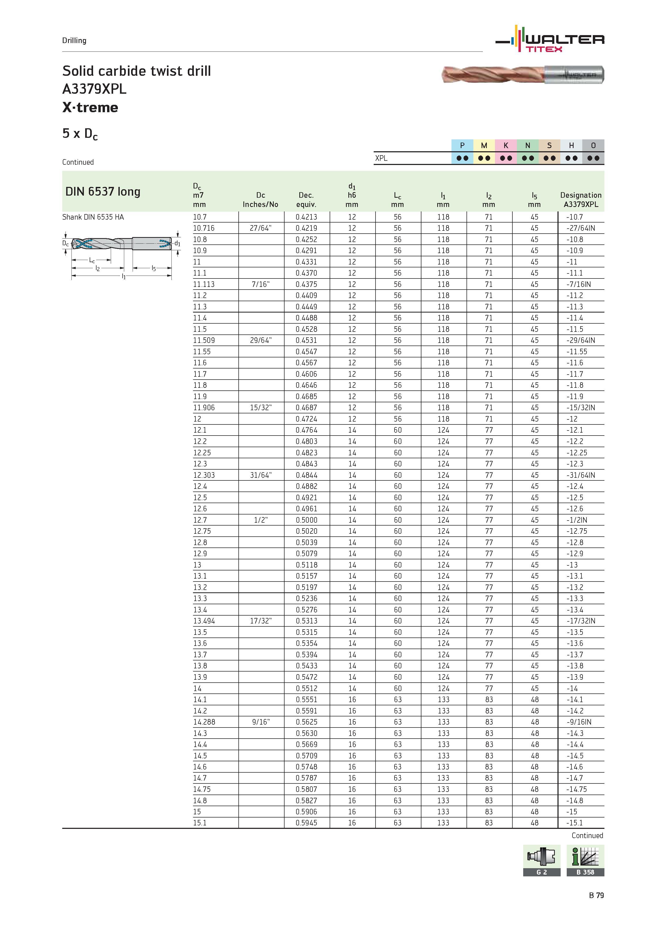Click the '-7/16IN' designation cell
Screen dimensions: 654x926
coord(579,284)
